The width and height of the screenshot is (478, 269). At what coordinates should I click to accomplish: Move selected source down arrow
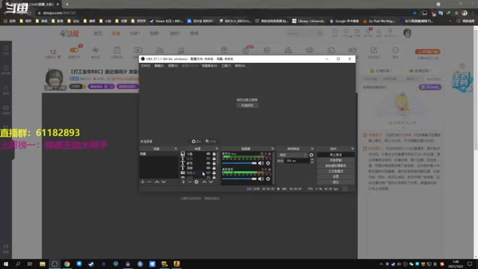[x=211, y=182]
